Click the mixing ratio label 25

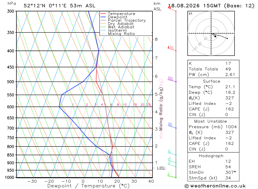149,105
